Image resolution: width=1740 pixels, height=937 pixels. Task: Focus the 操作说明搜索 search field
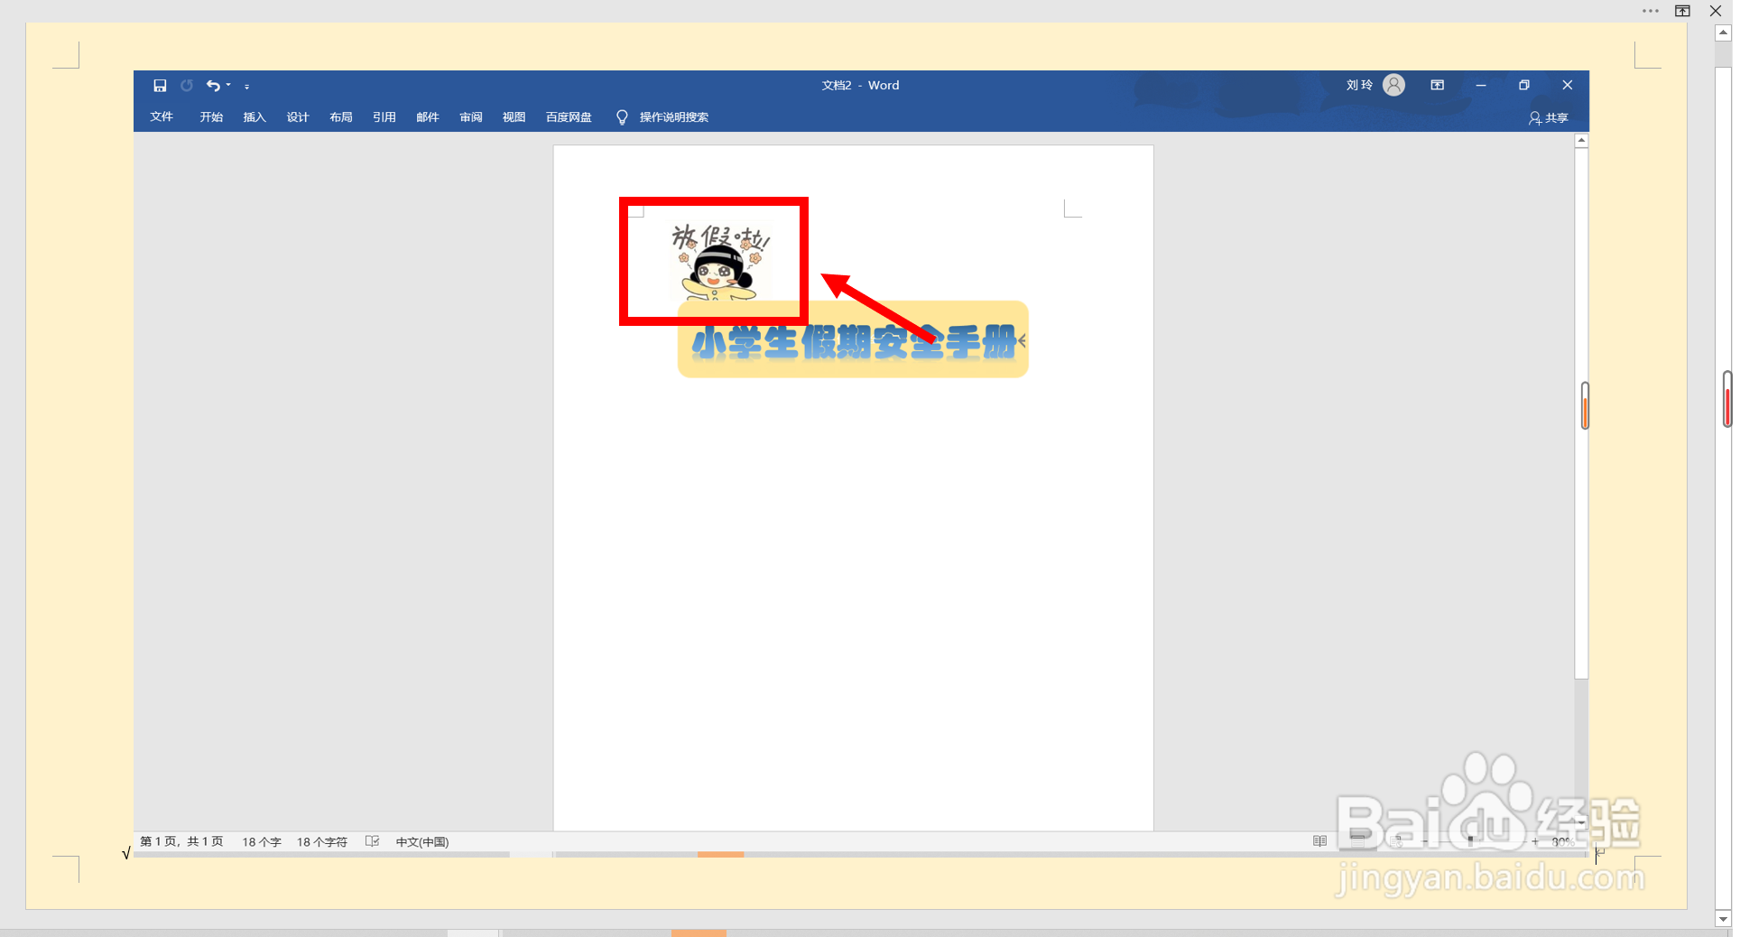(674, 117)
